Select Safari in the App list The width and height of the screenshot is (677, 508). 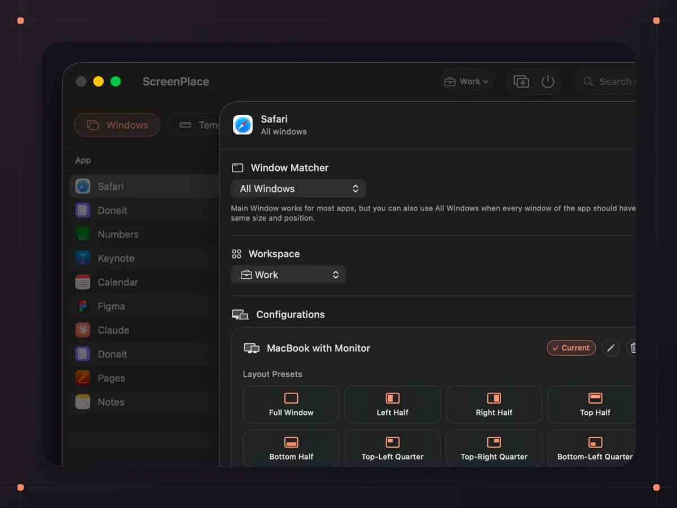tap(144, 186)
